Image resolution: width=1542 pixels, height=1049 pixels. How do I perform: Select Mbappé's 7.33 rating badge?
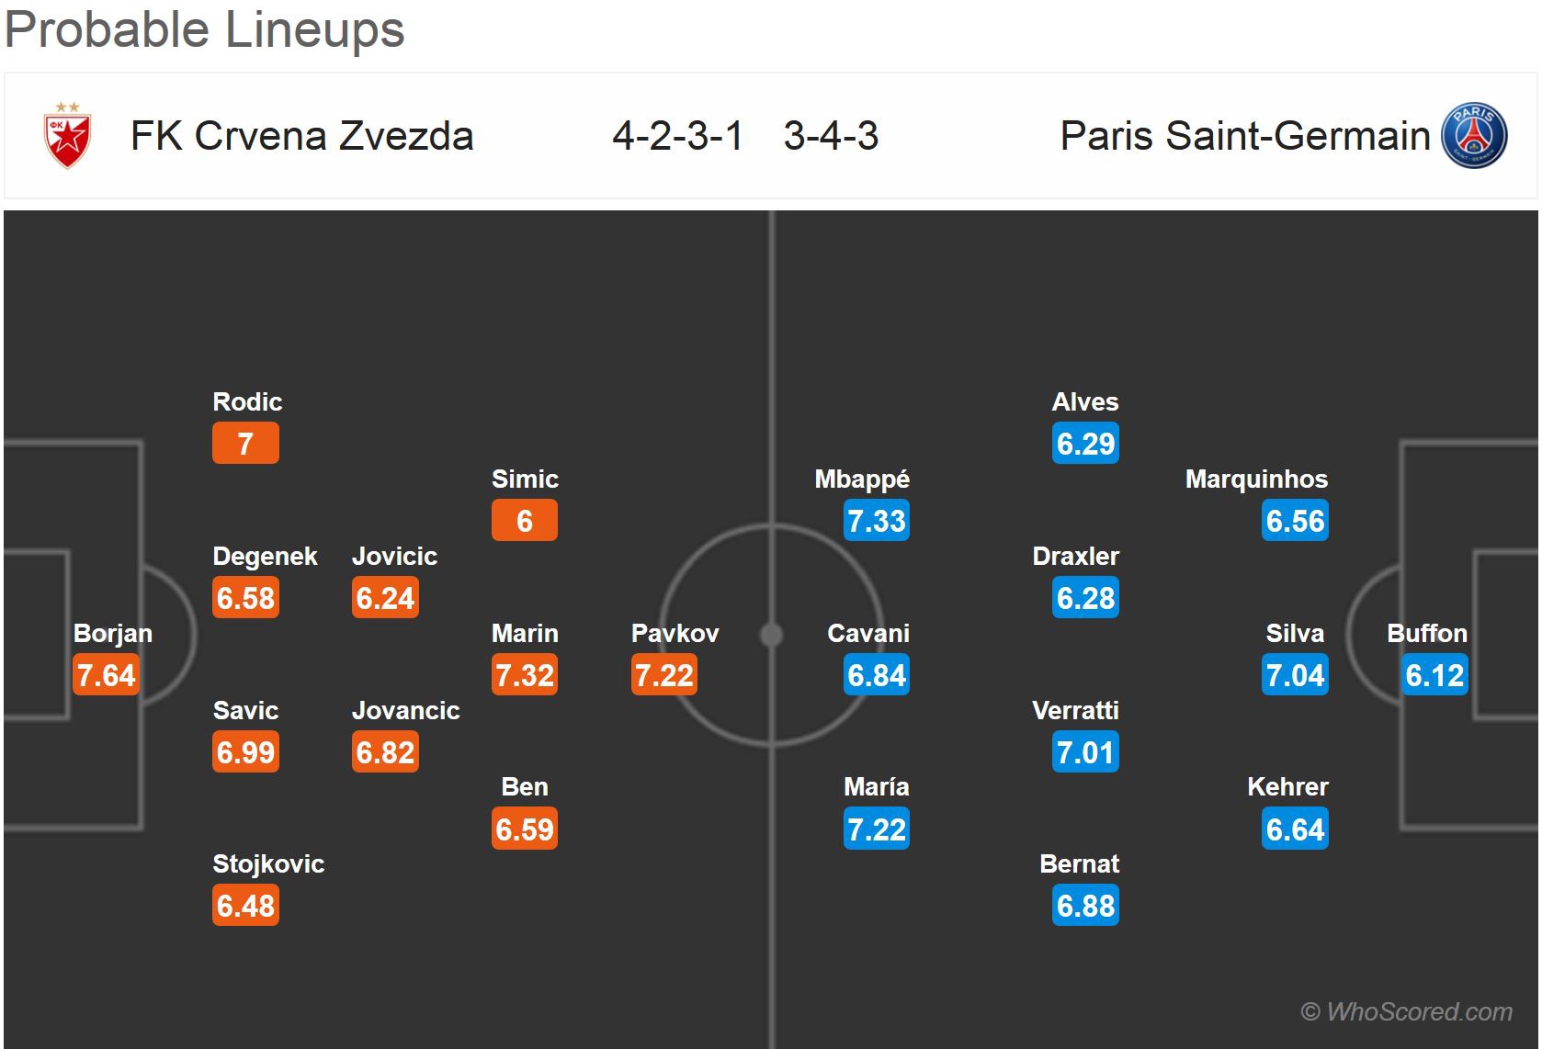coord(877,521)
